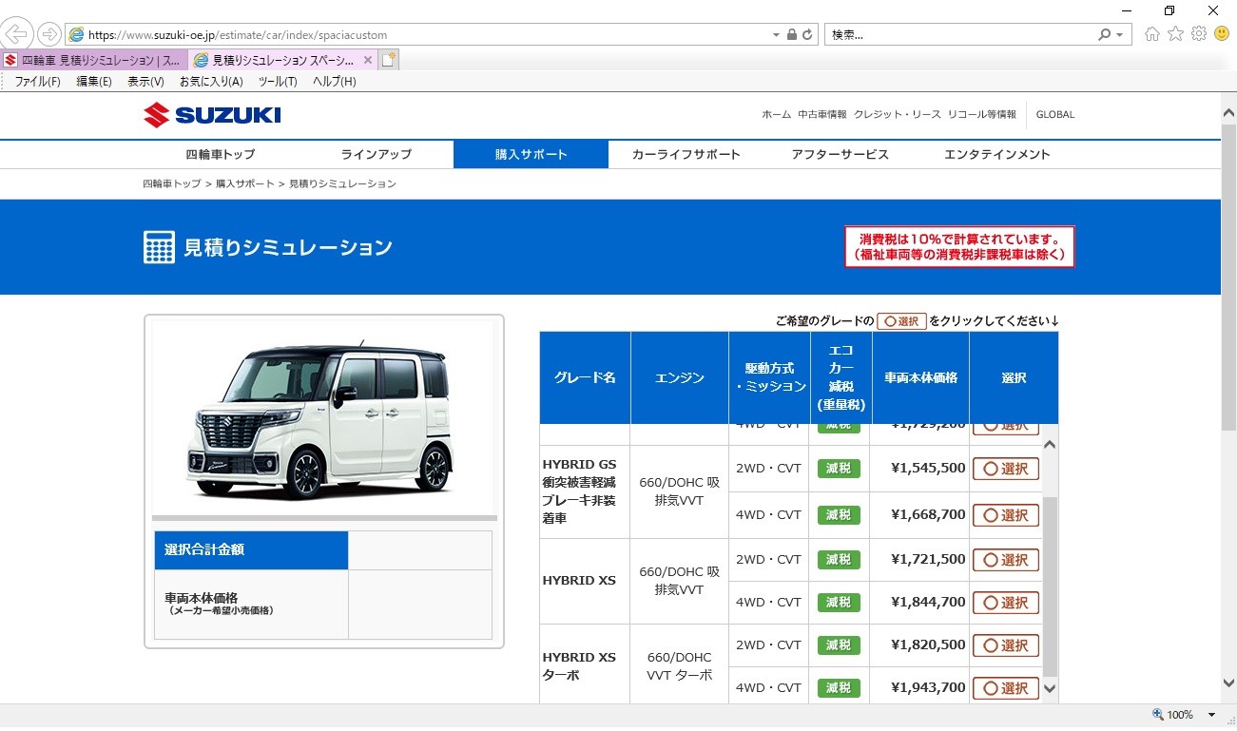Image resolution: width=1237 pixels, height=731 pixels.
Task: Open ラインアップ in the navigation bar
Action: pyautogui.click(x=377, y=154)
